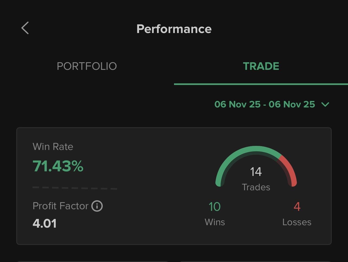
Task: Switch to the PORTFOLIO tab
Action: tap(87, 66)
